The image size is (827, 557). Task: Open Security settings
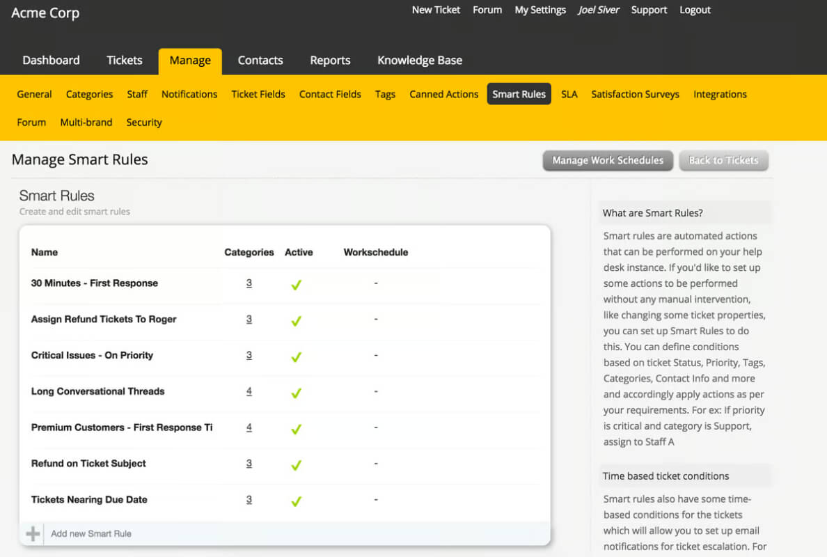pyautogui.click(x=144, y=122)
